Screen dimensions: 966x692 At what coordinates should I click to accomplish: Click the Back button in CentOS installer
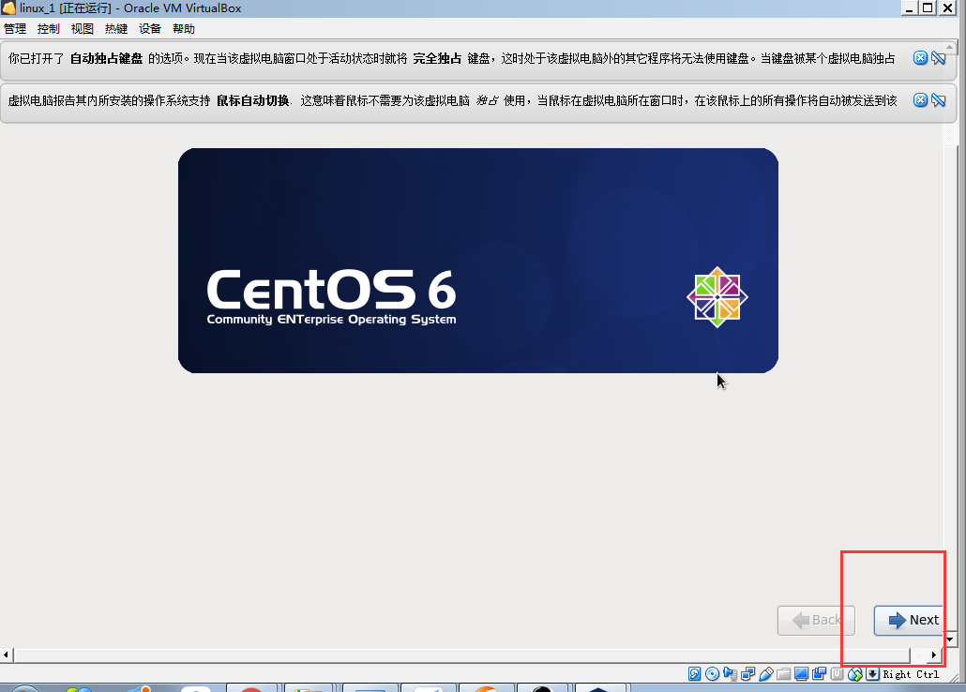click(816, 620)
